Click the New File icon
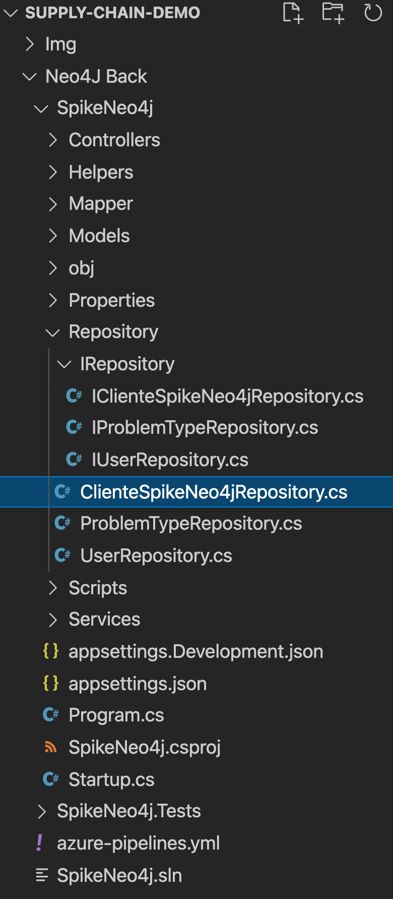393x899 pixels. (x=293, y=13)
